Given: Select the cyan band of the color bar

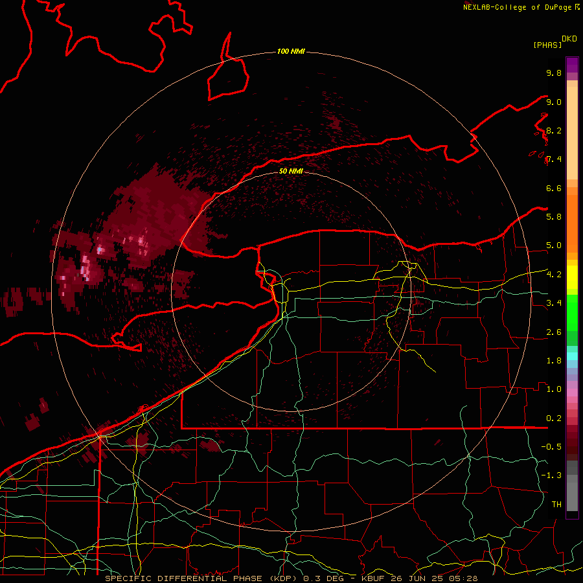Looking at the screenshot, I should pyautogui.click(x=572, y=356).
